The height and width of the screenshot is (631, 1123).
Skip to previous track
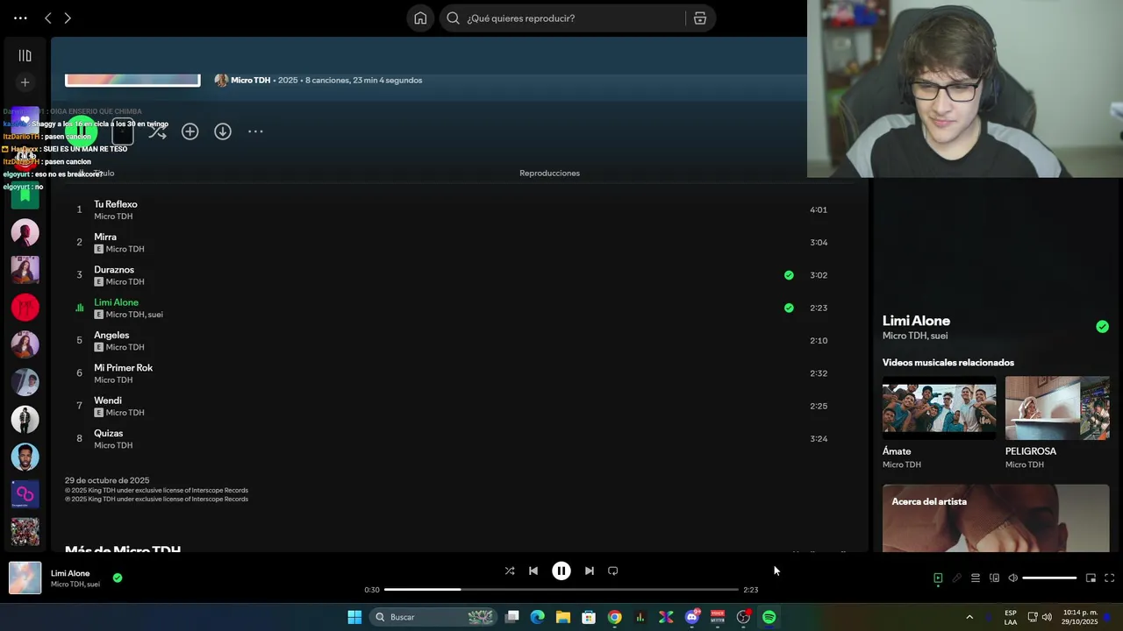click(x=533, y=571)
